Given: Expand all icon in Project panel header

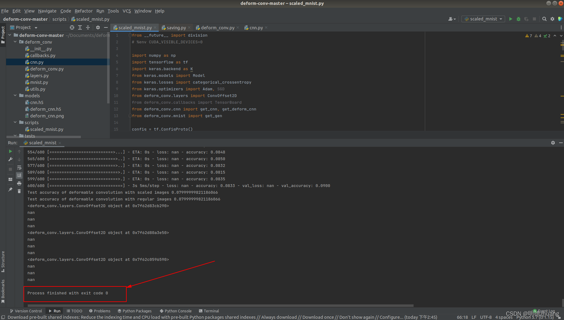Looking at the screenshot, I should click(x=80, y=27).
